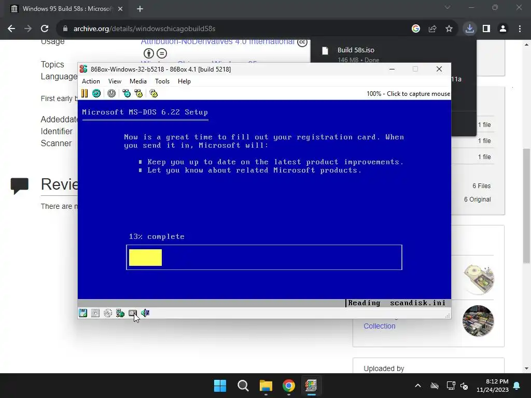Screen dimensions: 531x398
Task: Click the network status icon in 86Box
Action: pos(120,313)
